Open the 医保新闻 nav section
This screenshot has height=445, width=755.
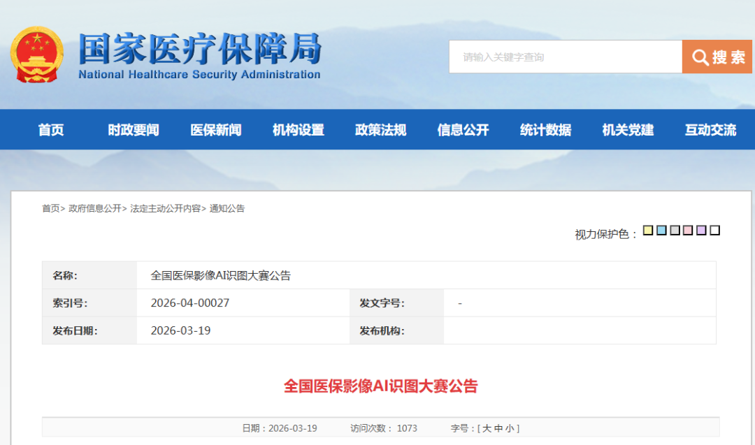coord(215,130)
